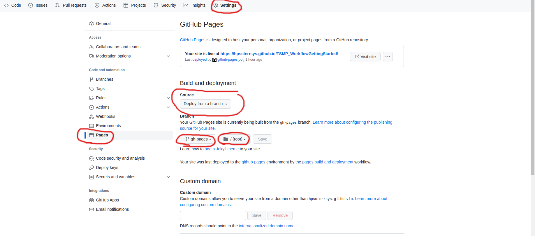535x236 pixels.
Task: Open the internationalized domain name link
Action: (x=267, y=226)
